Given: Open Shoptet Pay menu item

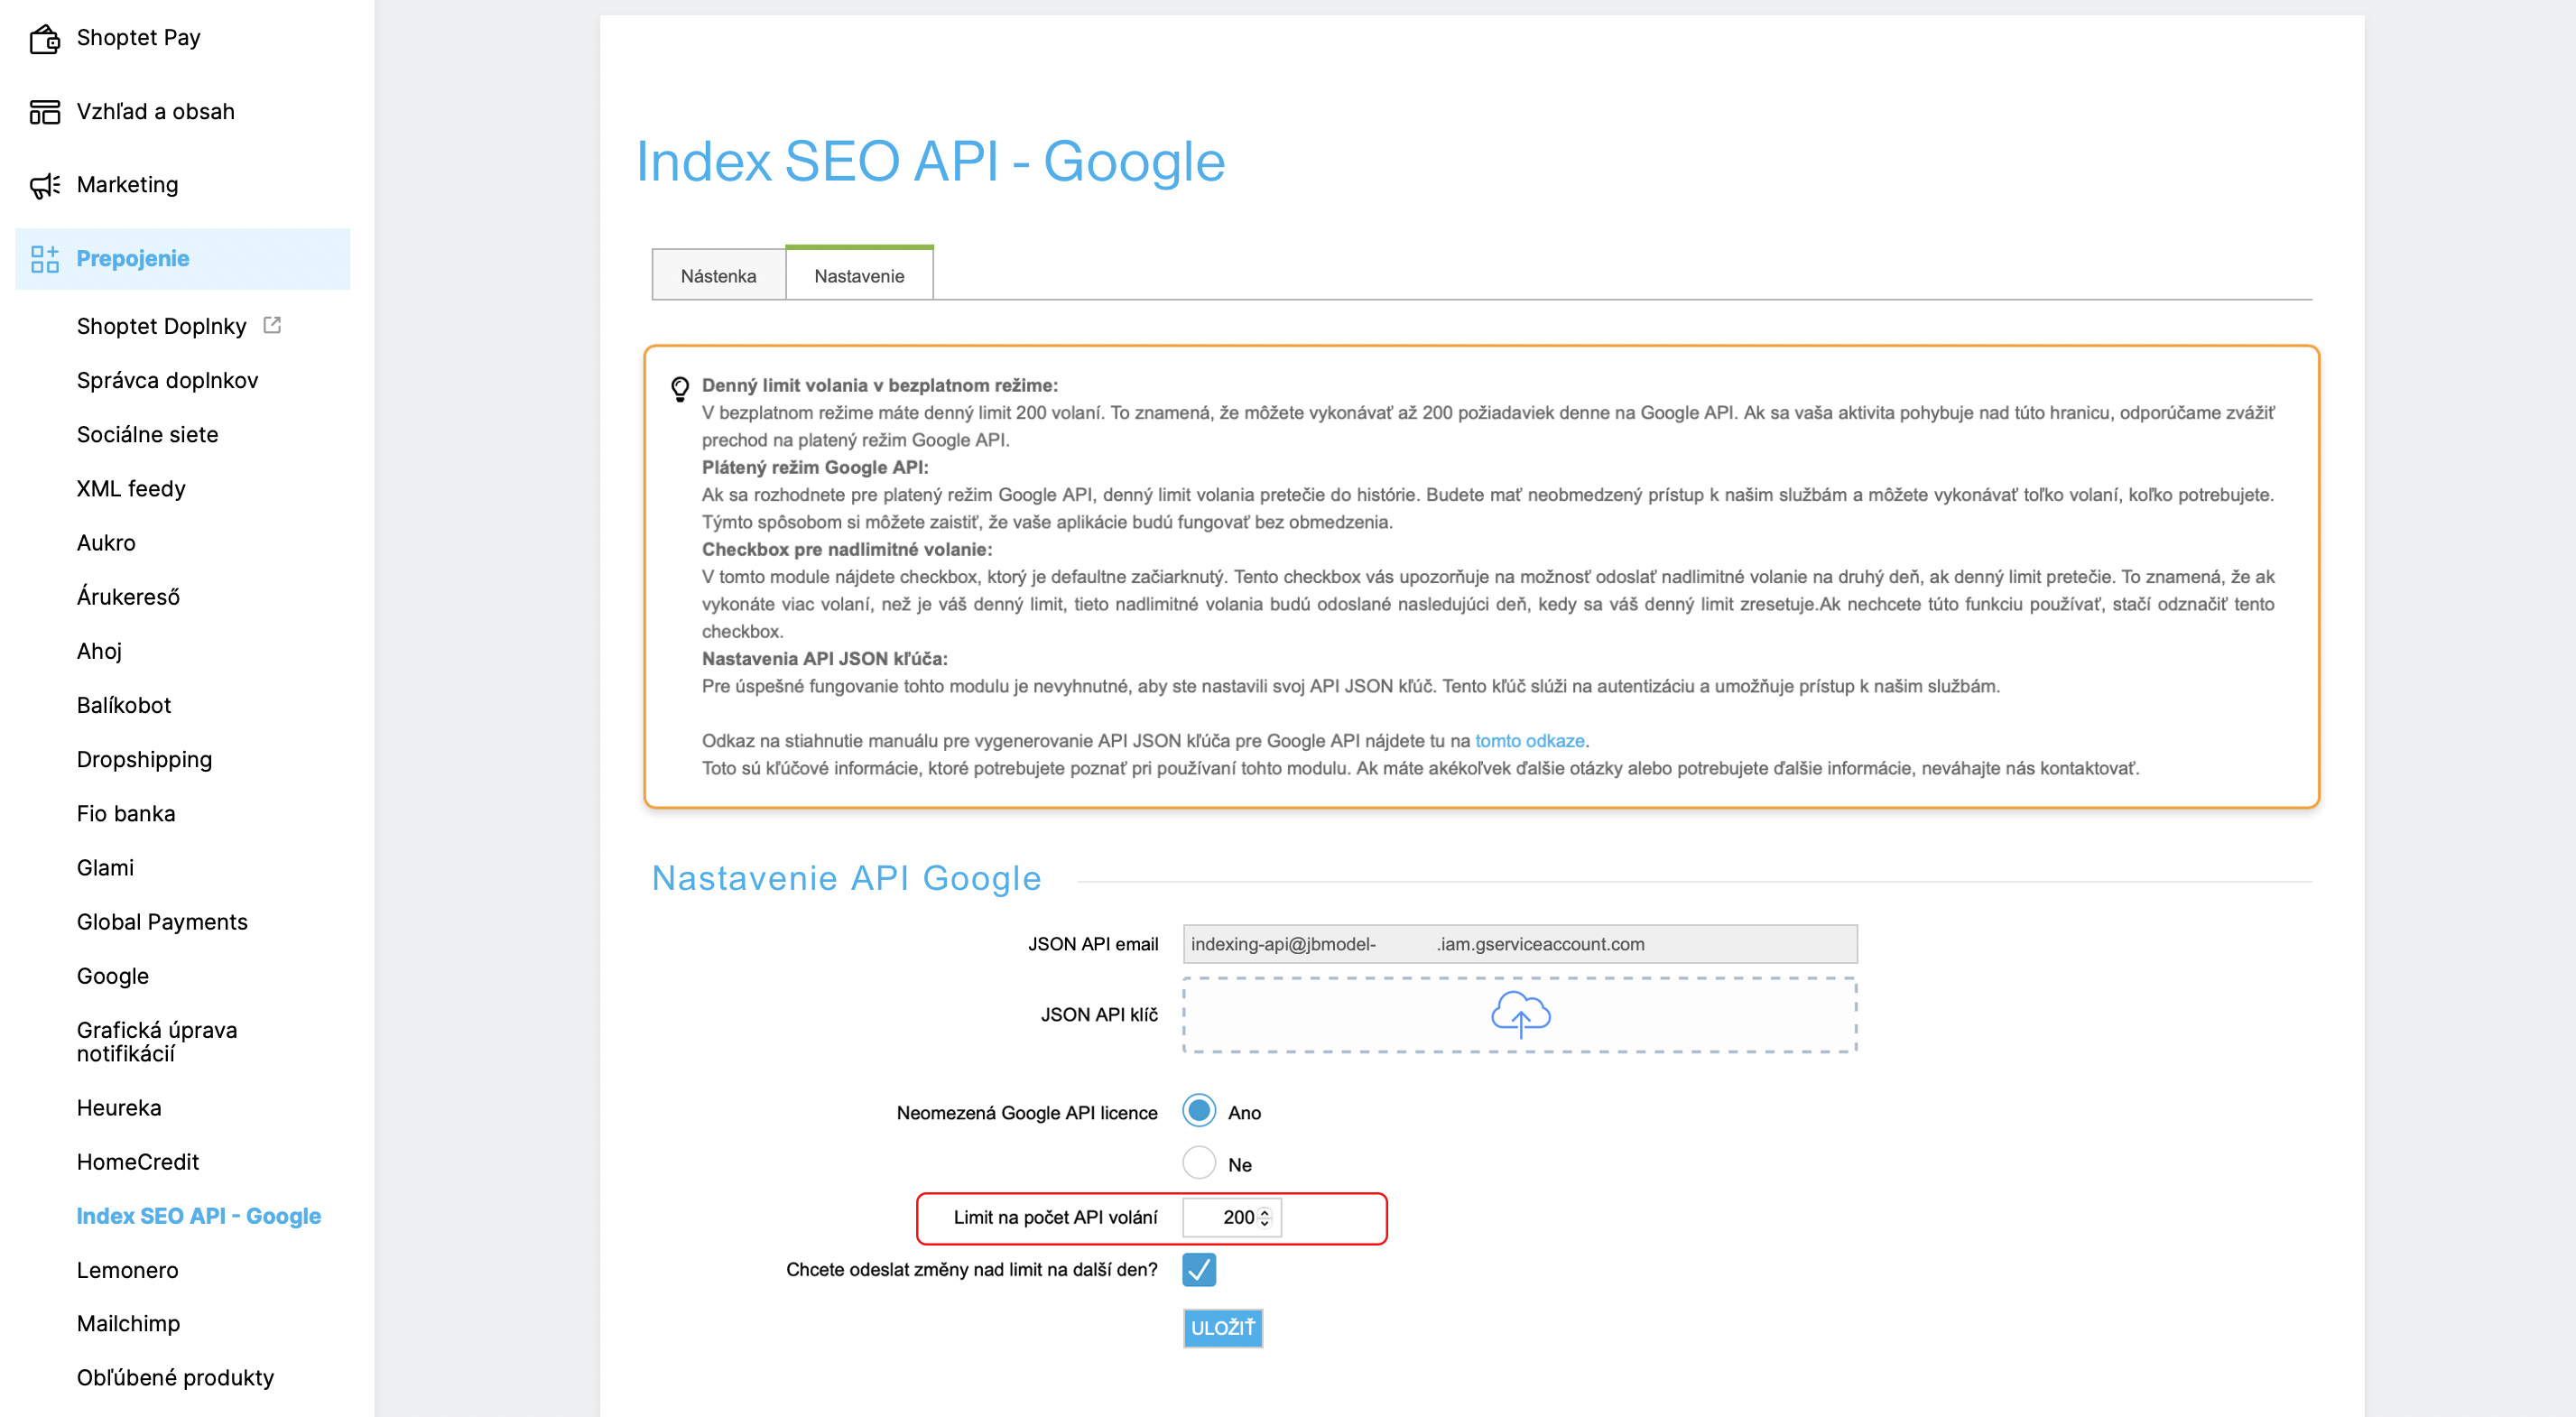Looking at the screenshot, I should pos(138,38).
